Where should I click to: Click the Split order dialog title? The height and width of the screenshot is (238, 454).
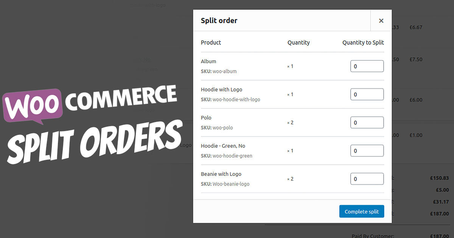click(219, 20)
